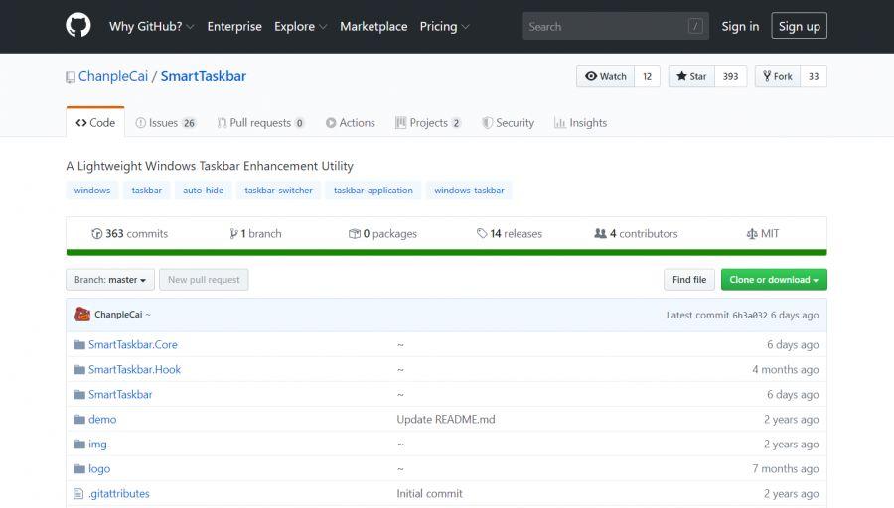Click the Sign up button
The image size is (894, 508).
pos(799,26)
